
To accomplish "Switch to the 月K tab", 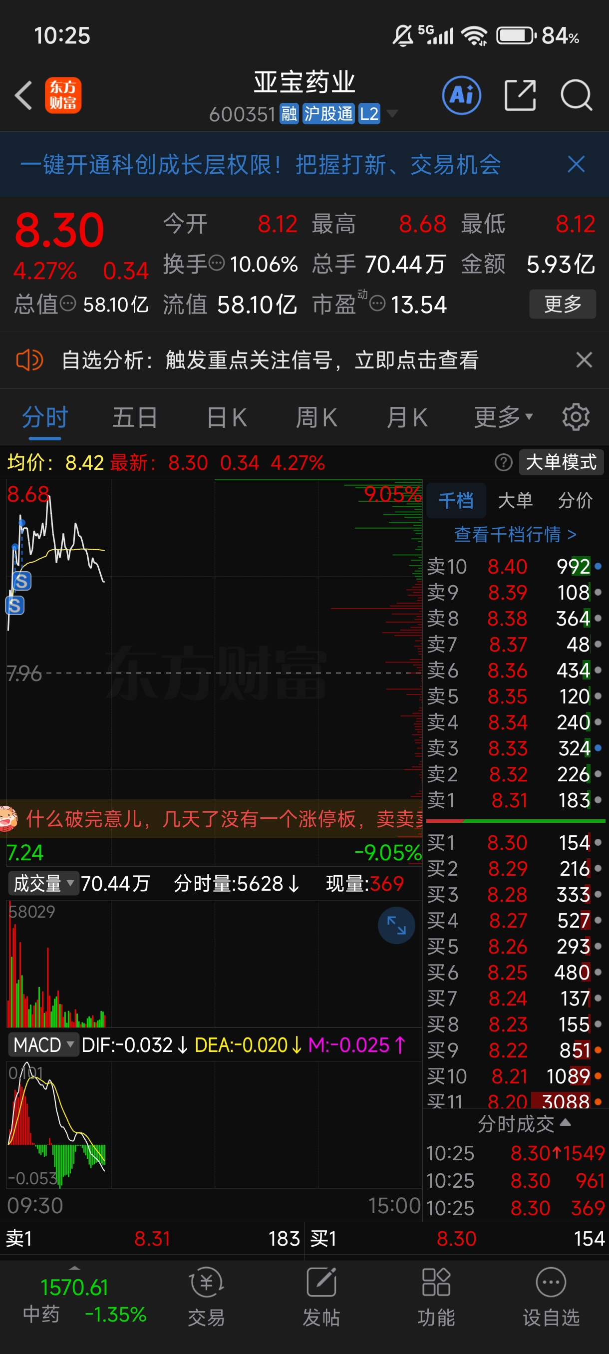I will [407, 417].
